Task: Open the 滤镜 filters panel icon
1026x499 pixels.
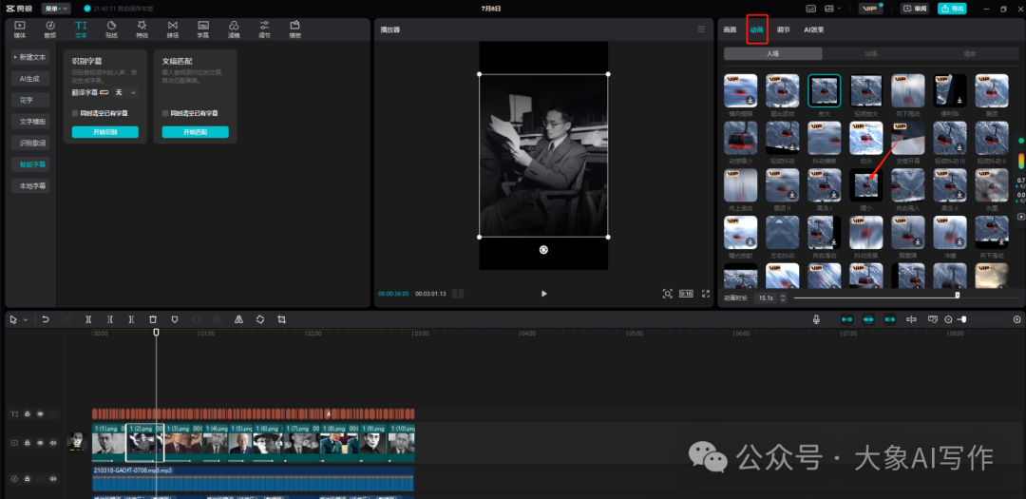Action: click(x=234, y=29)
